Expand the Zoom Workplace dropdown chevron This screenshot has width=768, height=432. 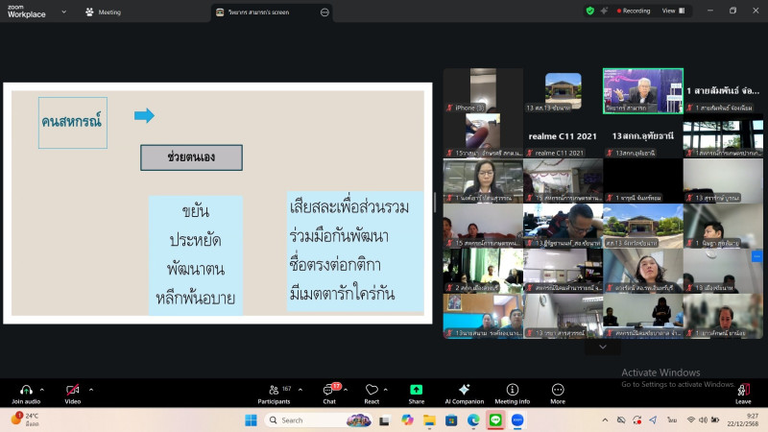click(x=63, y=12)
